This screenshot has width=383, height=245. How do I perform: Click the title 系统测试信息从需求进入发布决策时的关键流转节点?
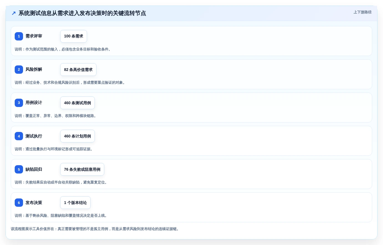pos(82,13)
